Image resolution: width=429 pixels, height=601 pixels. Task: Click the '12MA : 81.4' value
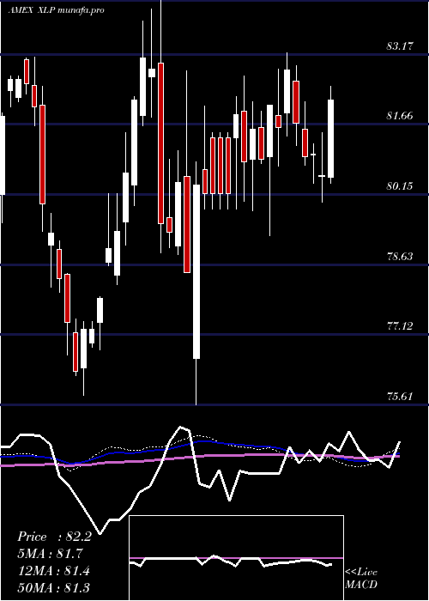coord(54,571)
